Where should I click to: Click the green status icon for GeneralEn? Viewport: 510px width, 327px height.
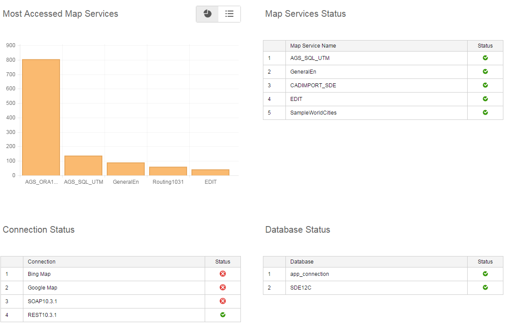485,71
